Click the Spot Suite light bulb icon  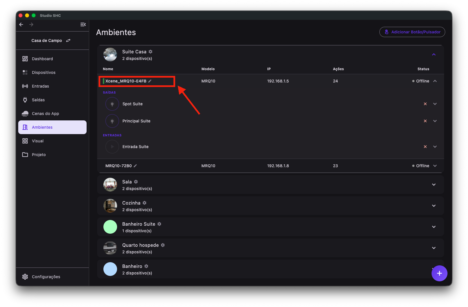point(112,104)
